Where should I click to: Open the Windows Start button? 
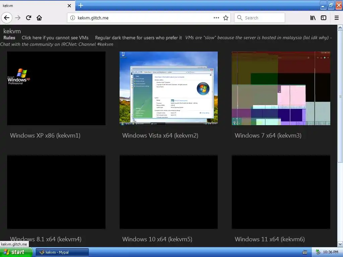16,252
